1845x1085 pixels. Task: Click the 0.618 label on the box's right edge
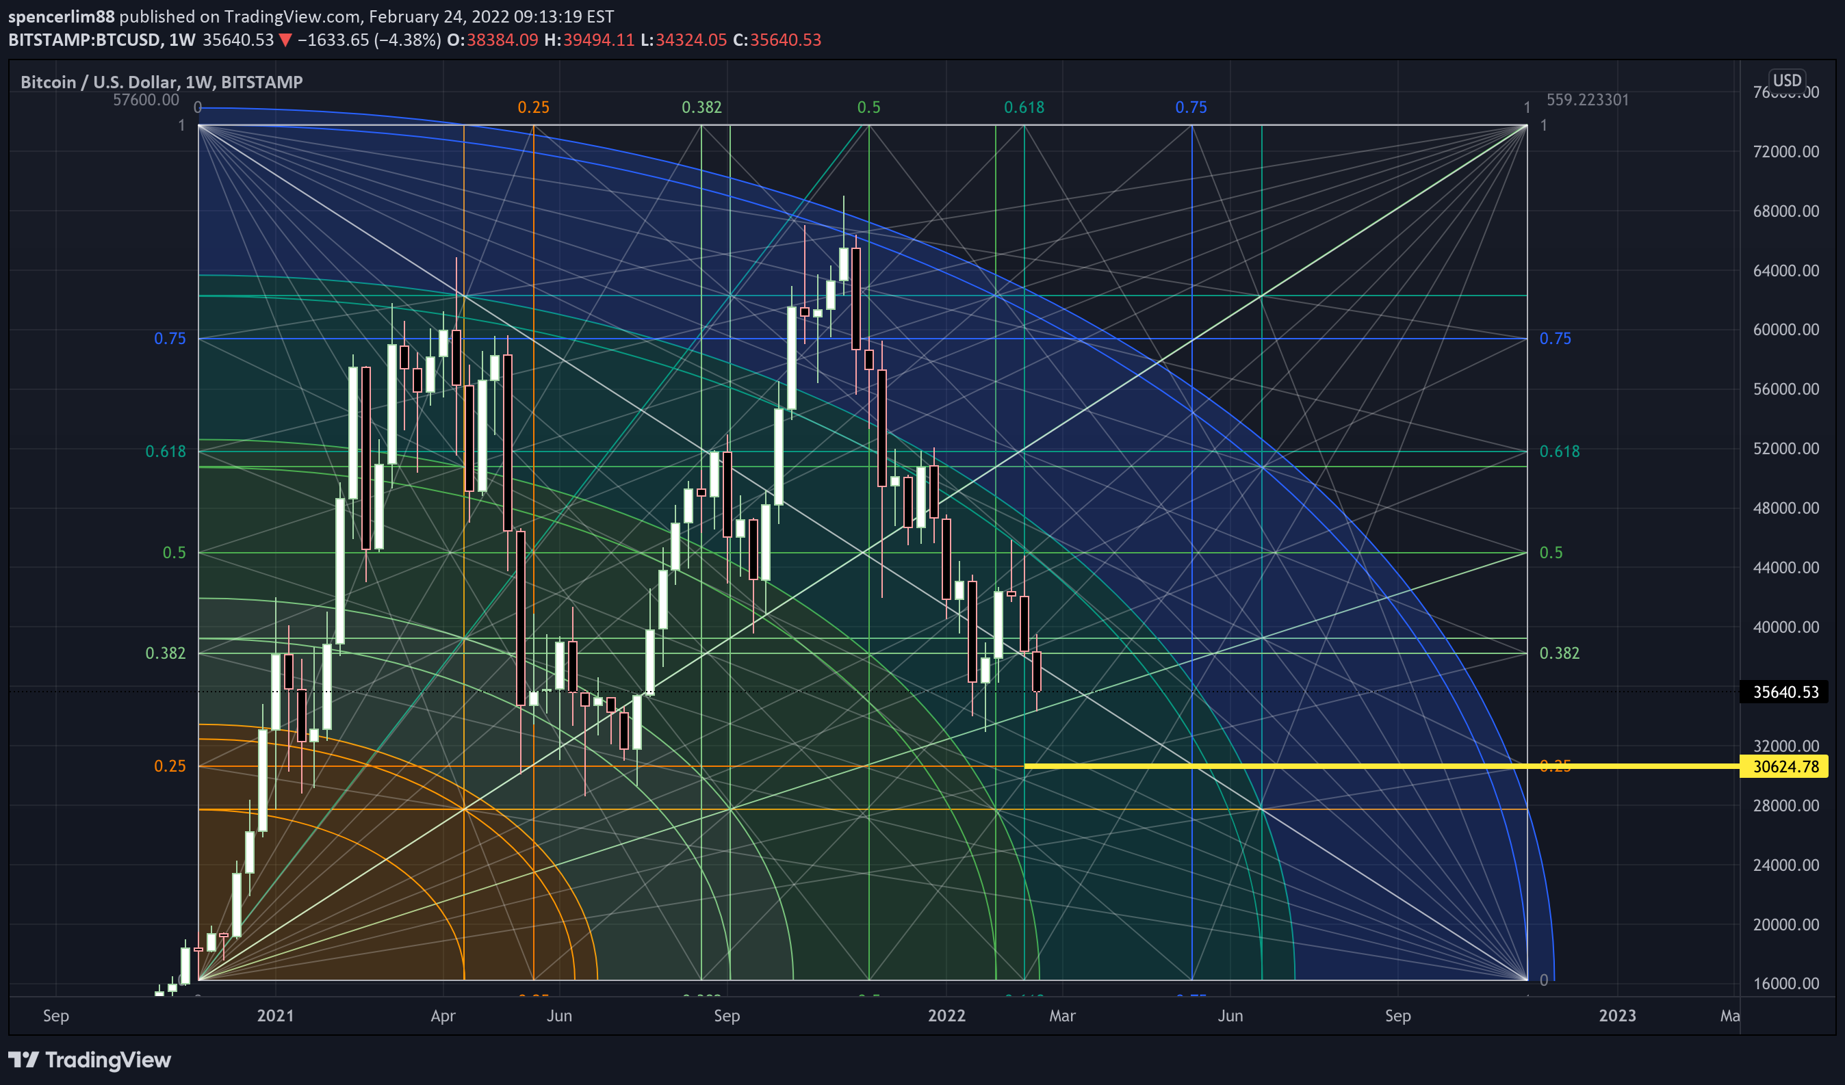[1560, 452]
